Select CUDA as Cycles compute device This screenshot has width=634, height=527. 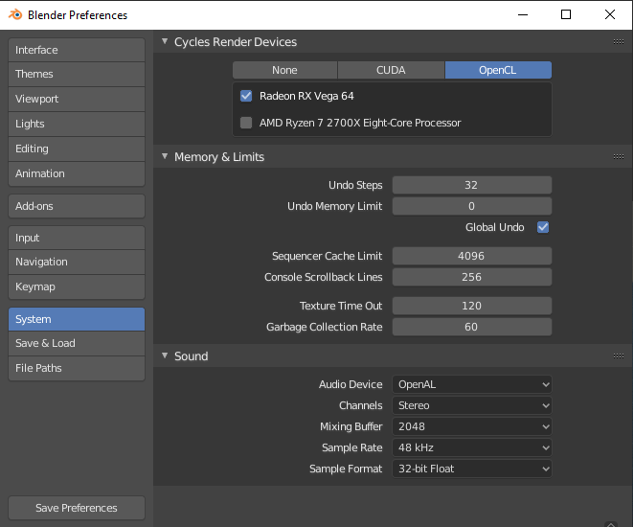391,70
